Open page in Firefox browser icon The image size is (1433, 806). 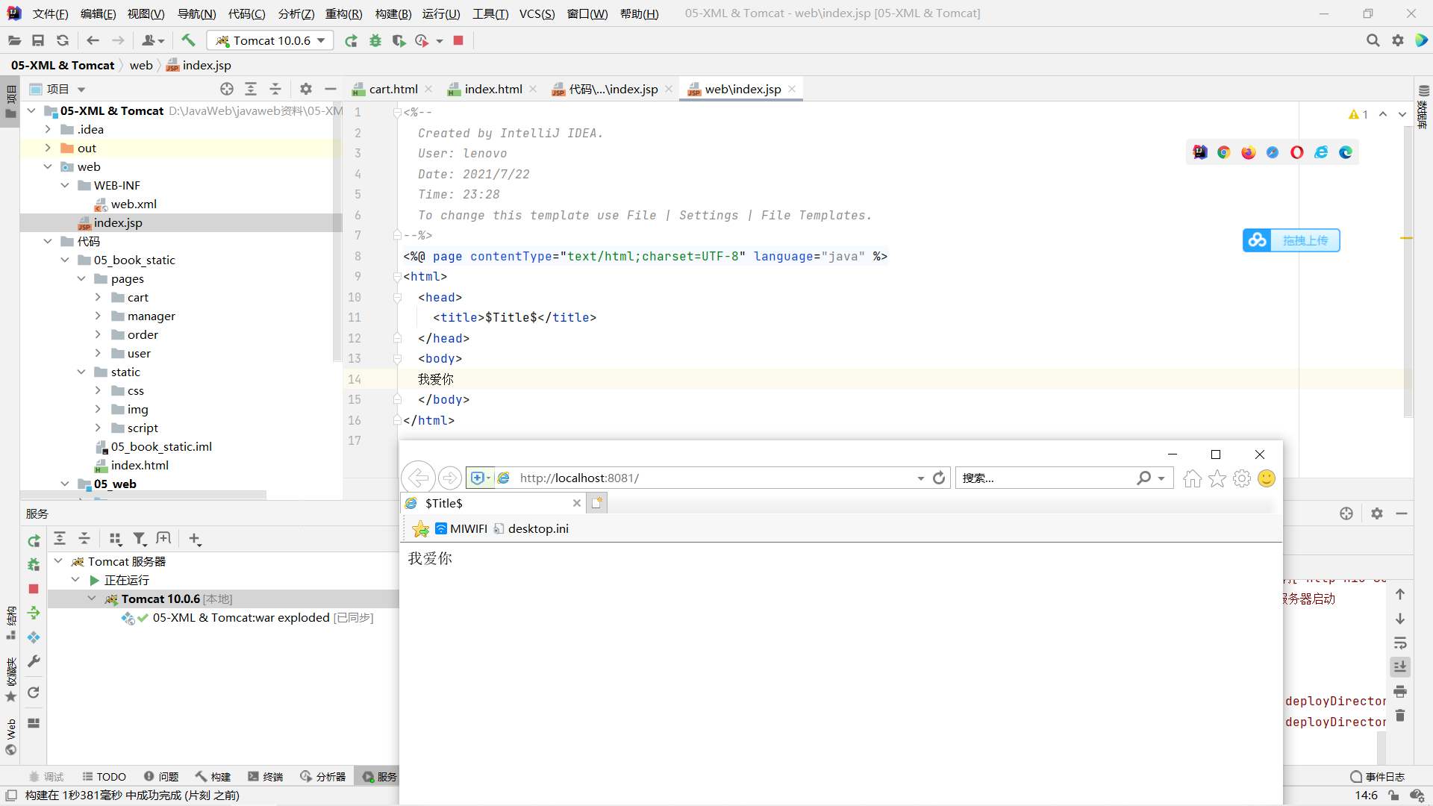click(x=1249, y=152)
